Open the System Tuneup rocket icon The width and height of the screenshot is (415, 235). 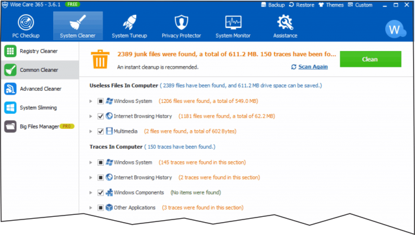pyautogui.click(x=130, y=23)
